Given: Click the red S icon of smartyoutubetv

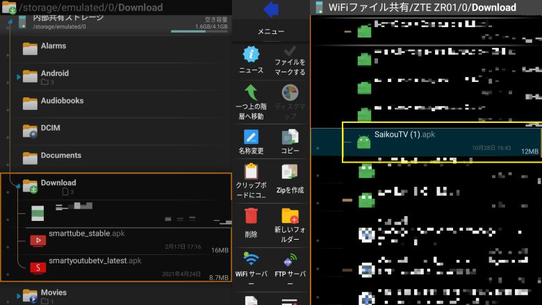Looking at the screenshot, I should (38, 267).
